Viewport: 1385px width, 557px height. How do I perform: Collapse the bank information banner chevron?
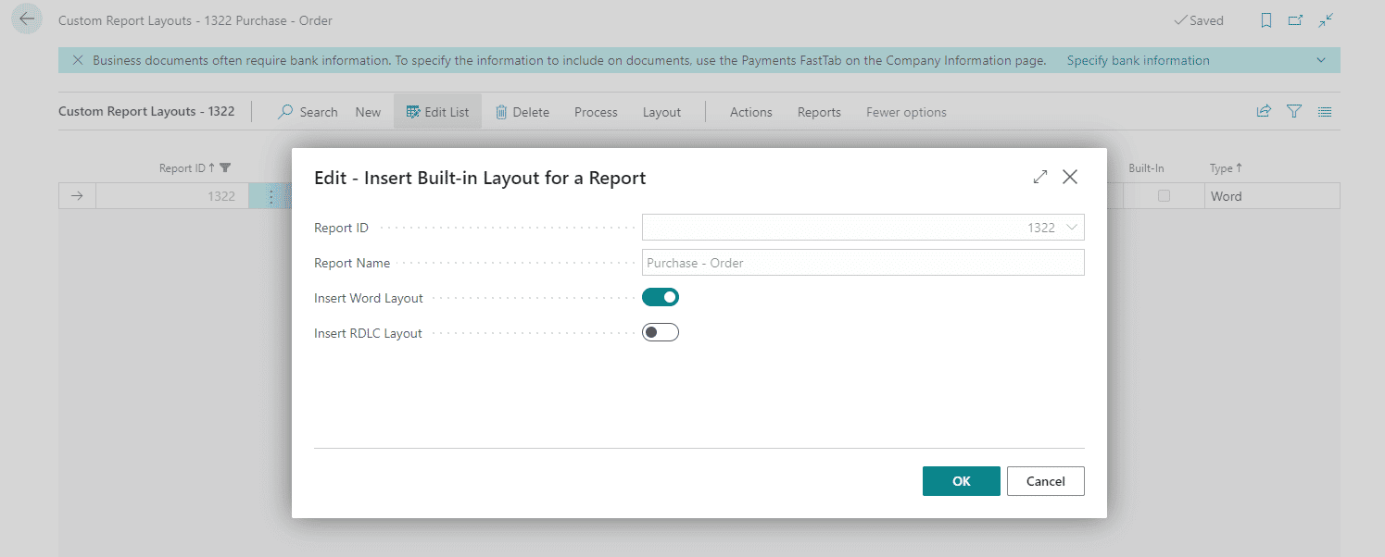click(x=1322, y=60)
